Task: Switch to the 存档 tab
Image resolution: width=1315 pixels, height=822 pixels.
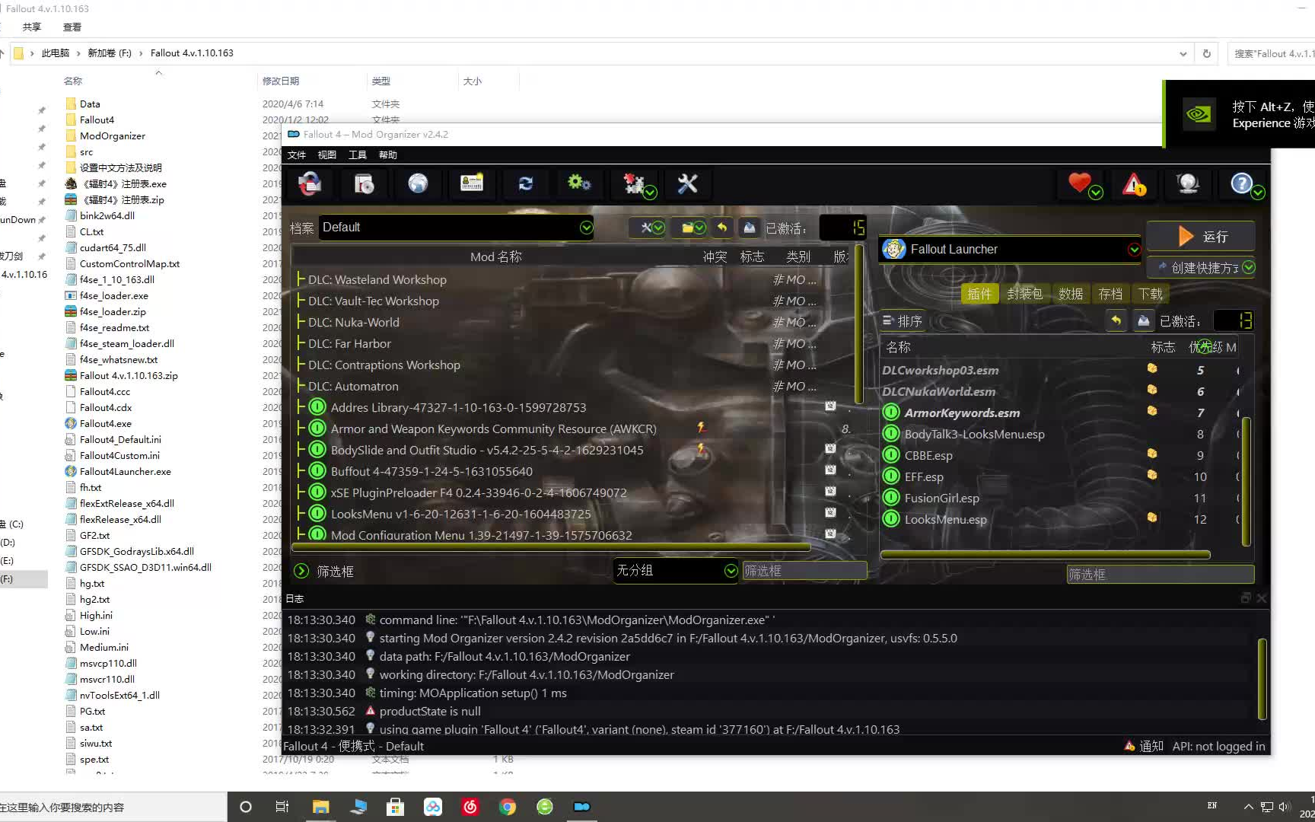Action: click(x=1110, y=294)
